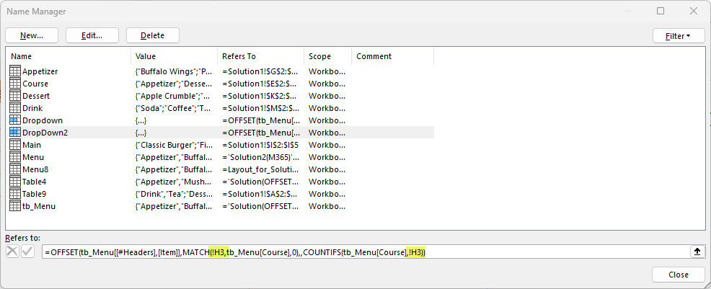711x289 pixels.
Task: Click the Refers To column header
Action: tap(260, 56)
